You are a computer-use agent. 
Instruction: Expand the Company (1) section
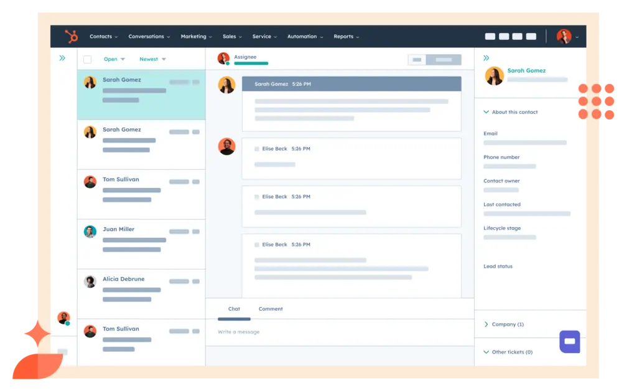point(504,324)
